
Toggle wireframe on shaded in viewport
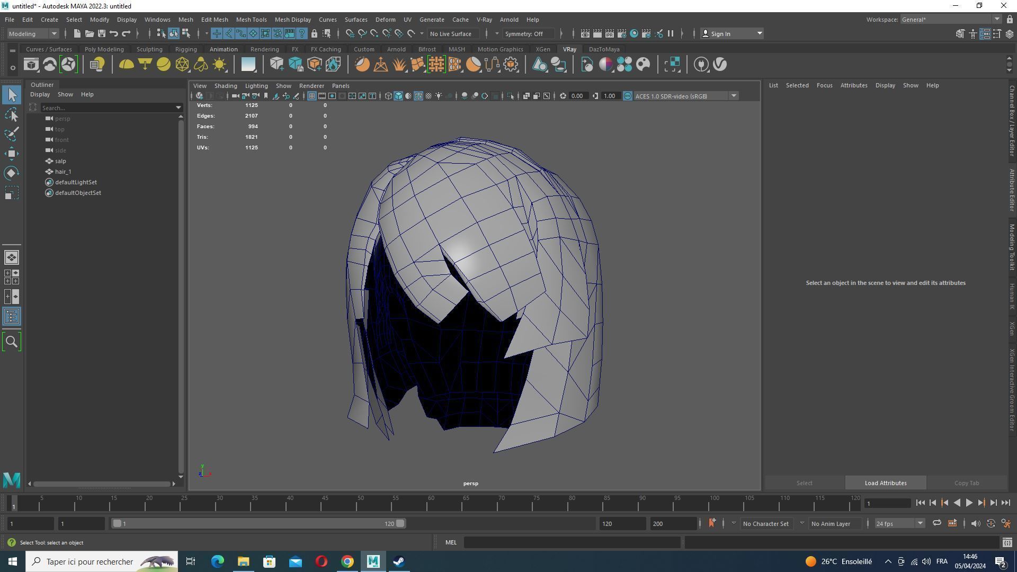[418, 96]
